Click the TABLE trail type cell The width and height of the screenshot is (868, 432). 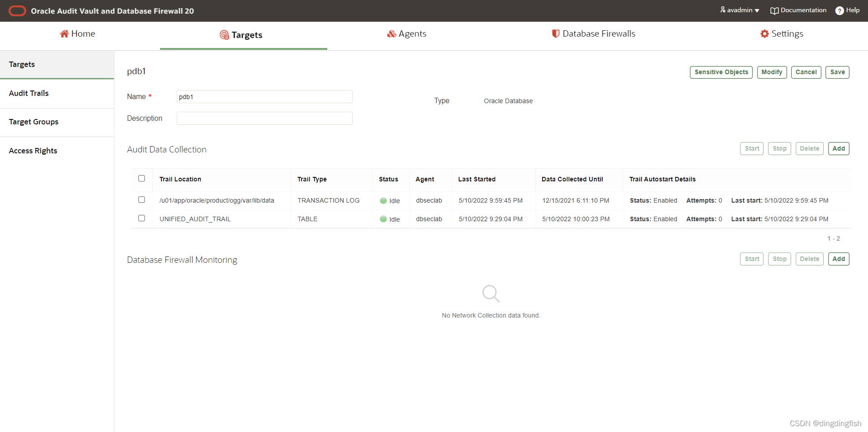307,219
